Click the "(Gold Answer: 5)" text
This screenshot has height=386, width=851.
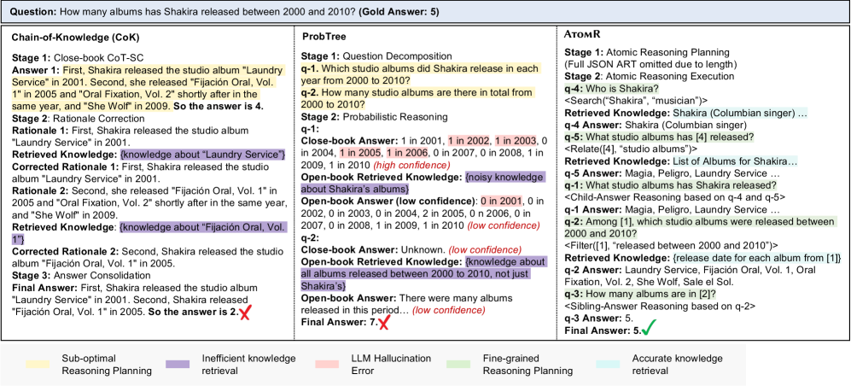point(397,11)
